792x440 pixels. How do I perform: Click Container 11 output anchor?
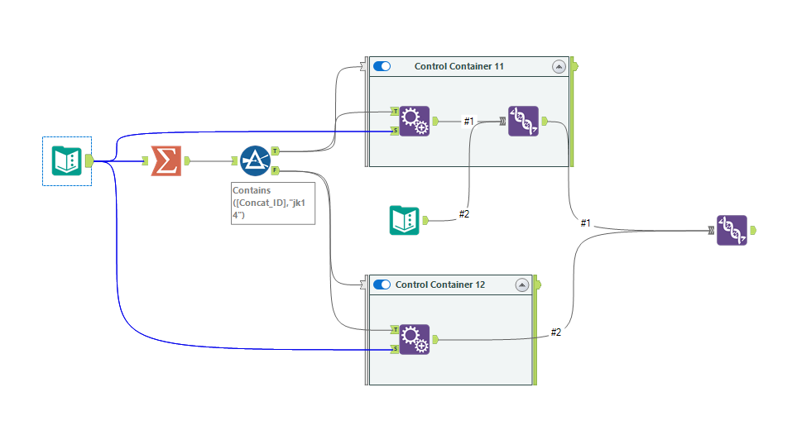click(575, 66)
